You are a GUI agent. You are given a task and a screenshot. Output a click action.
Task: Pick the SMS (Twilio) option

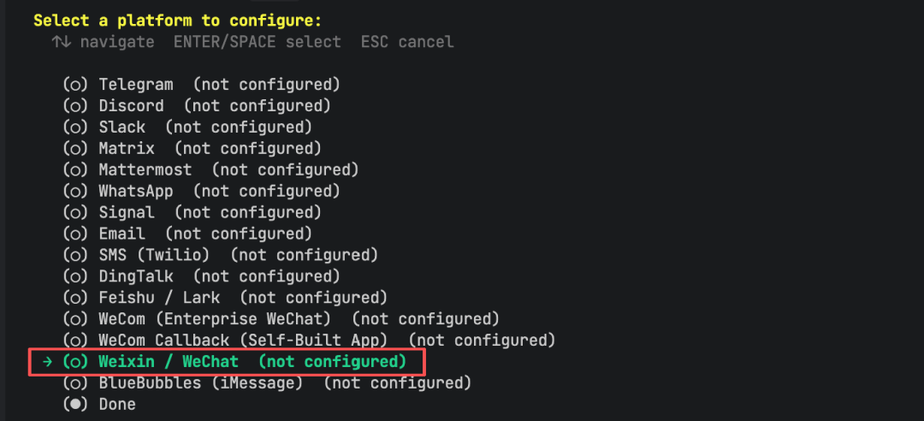click(221, 255)
